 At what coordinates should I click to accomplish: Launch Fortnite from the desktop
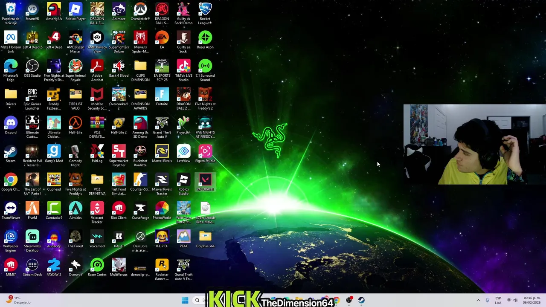click(x=162, y=97)
